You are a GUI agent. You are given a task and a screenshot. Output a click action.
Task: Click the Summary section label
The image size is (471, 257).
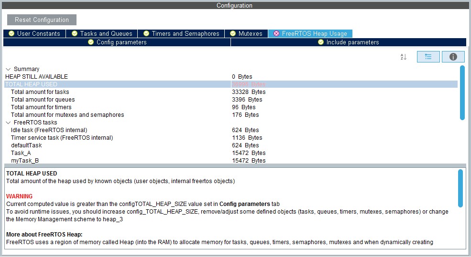point(26,69)
